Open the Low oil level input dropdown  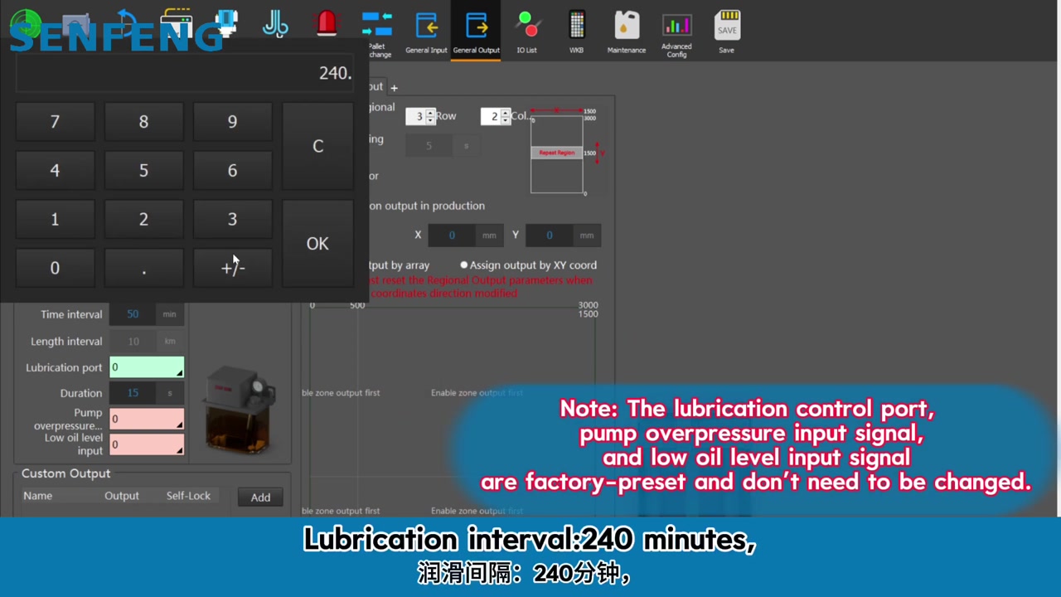(178, 450)
